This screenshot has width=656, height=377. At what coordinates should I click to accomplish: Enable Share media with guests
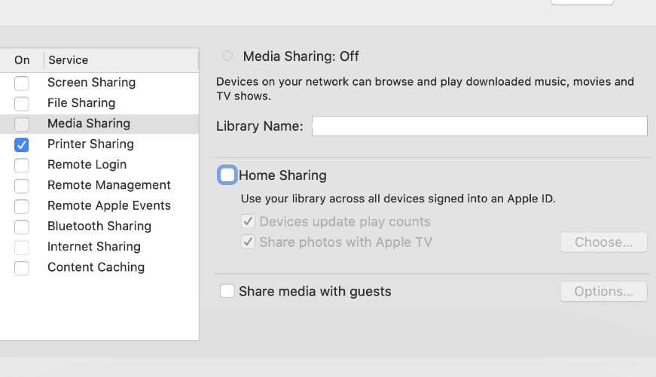pyautogui.click(x=227, y=291)
